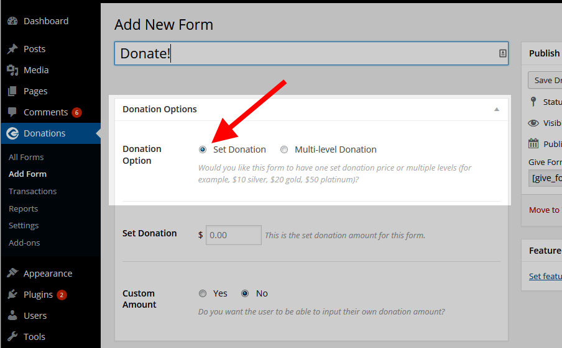Choose the Multi-level Donation radio option
Screen dimensions: 562x348
284,149
